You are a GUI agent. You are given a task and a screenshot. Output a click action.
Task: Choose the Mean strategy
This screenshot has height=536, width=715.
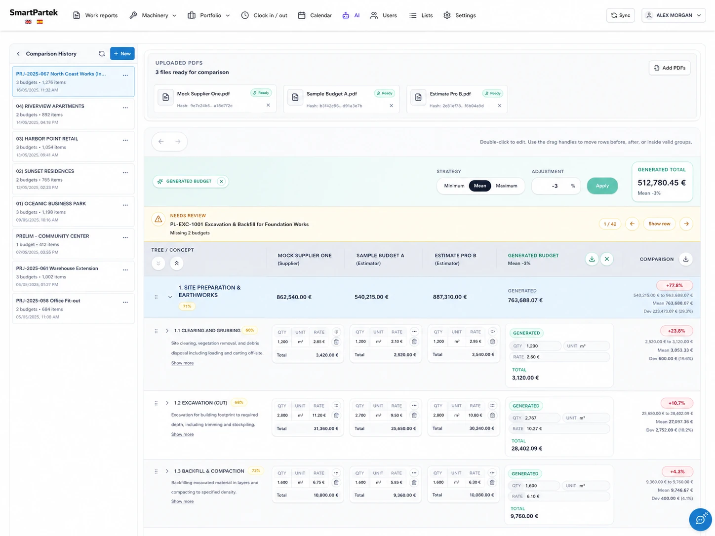[480, 186]
